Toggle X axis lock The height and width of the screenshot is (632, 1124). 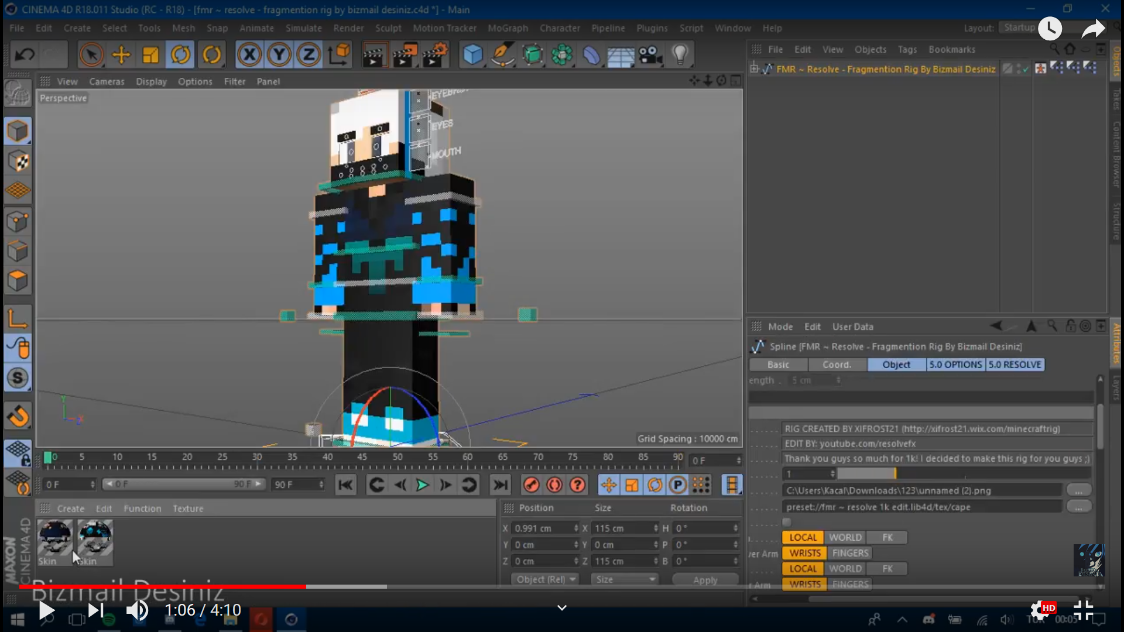tap(249, 55)
